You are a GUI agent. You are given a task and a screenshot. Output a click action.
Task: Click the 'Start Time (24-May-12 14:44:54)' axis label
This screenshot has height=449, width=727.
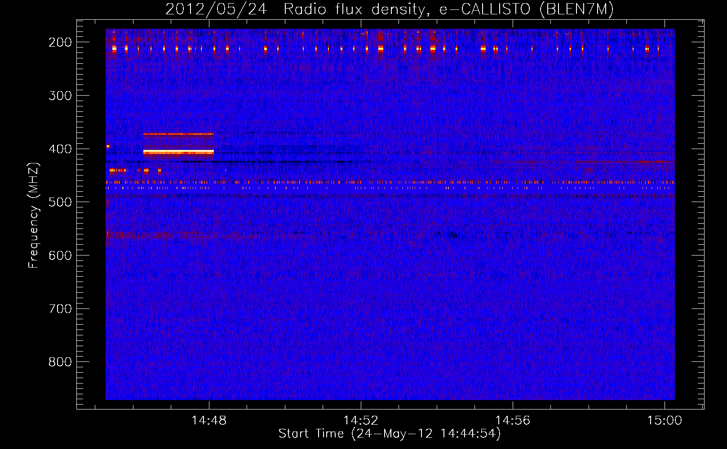tap(389, 434)
